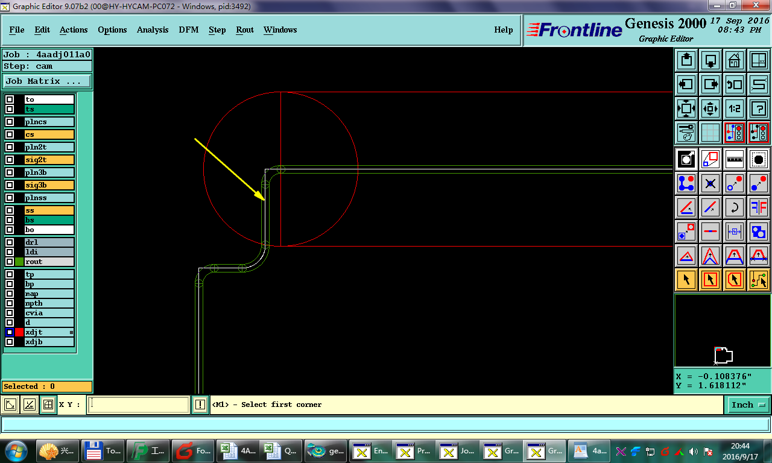Toggle the 'to' layer checkbox

point(10,99)
